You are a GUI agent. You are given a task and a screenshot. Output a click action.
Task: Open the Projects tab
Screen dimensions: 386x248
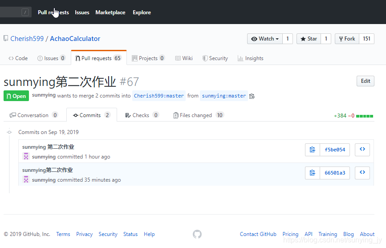[148, 58]
